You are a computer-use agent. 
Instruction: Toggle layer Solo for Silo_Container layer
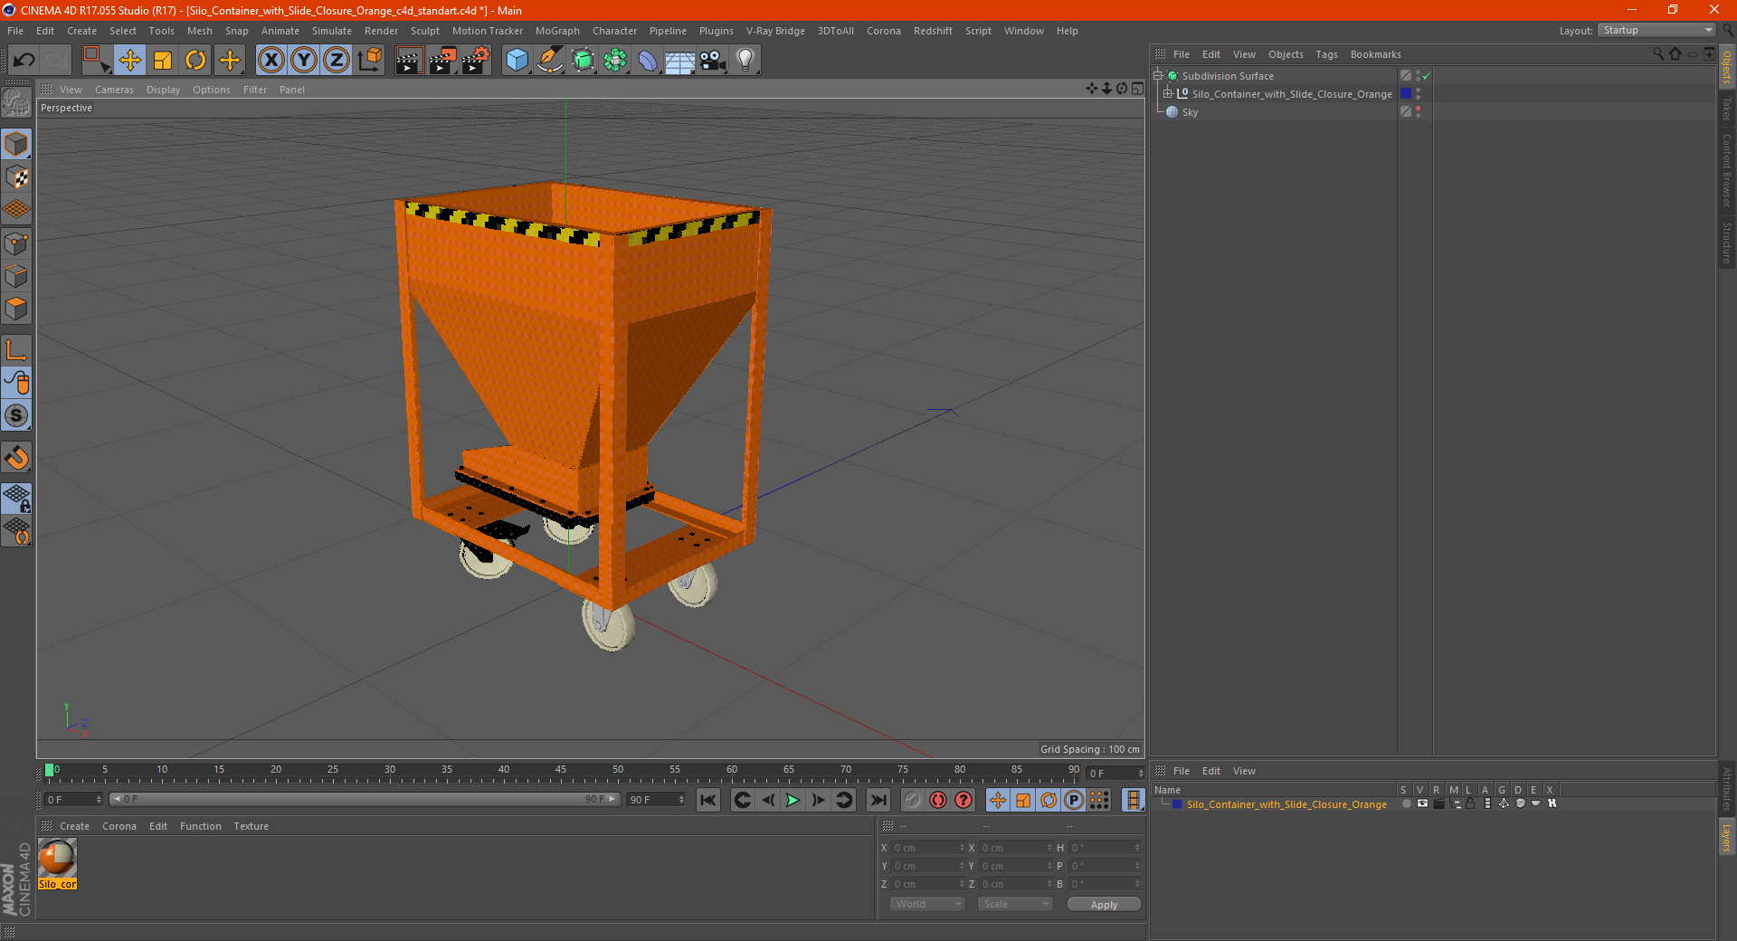(1407, 803)
